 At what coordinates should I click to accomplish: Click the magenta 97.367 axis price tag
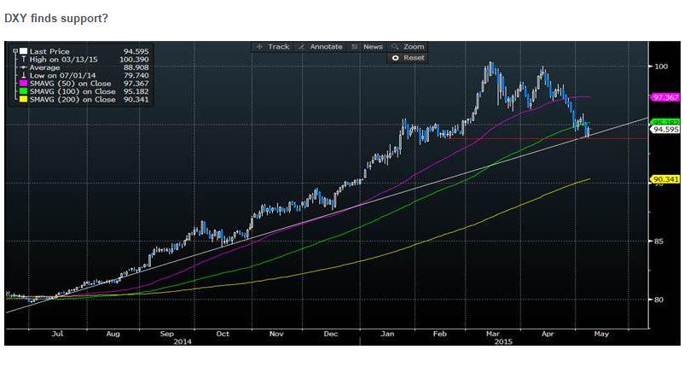tap(665, 97)
